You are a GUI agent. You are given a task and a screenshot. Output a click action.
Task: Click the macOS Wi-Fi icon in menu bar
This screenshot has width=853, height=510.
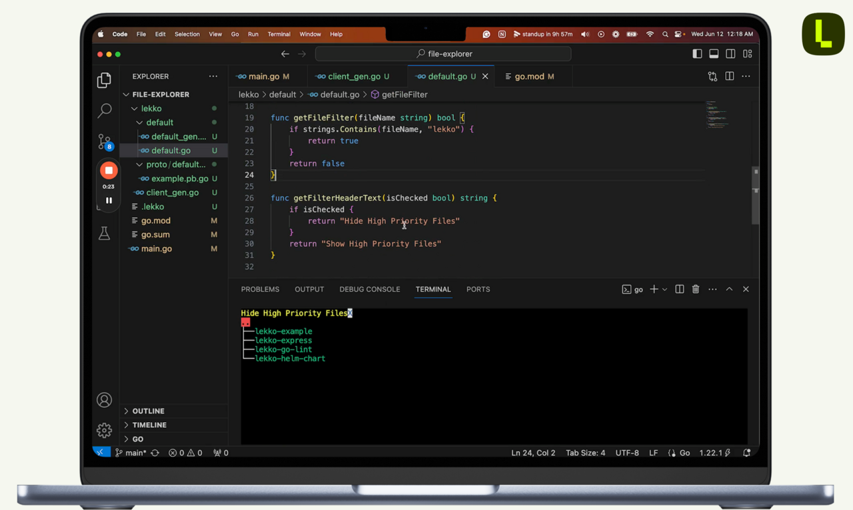click(x=650, y=34)
